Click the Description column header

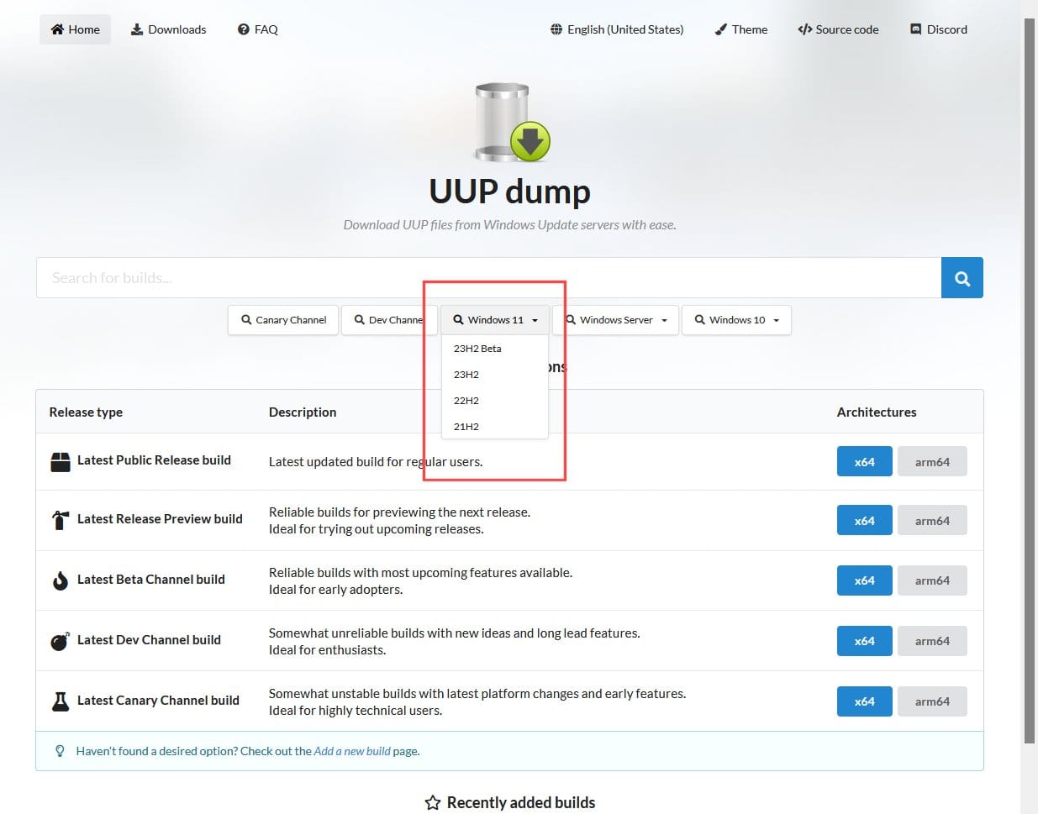303,412
